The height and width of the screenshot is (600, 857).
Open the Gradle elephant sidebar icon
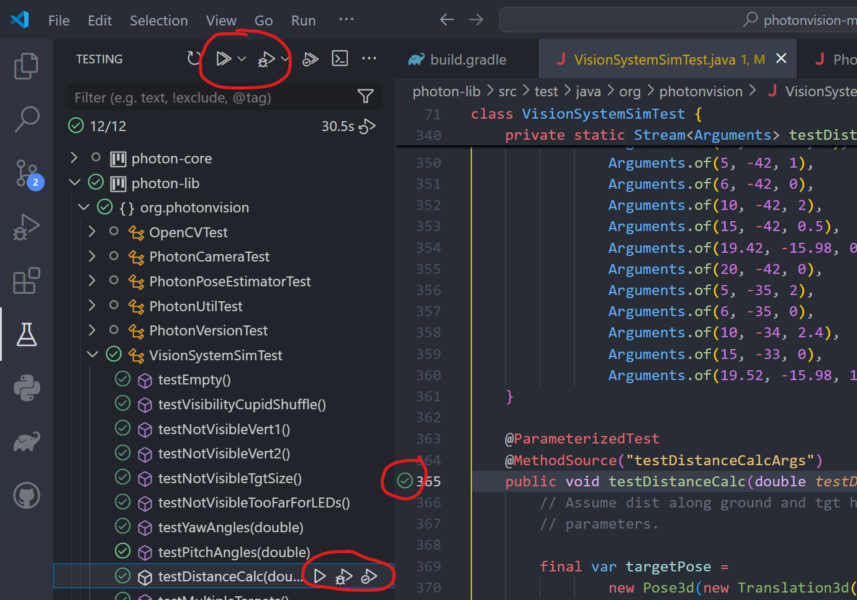[x=26, y=442]
